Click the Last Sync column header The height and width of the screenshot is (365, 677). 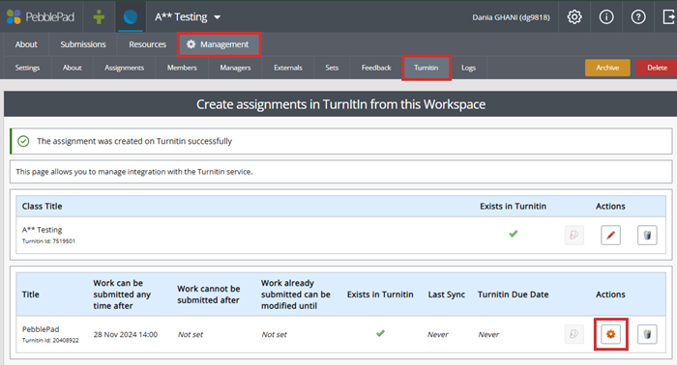click(x=447, y=295)
